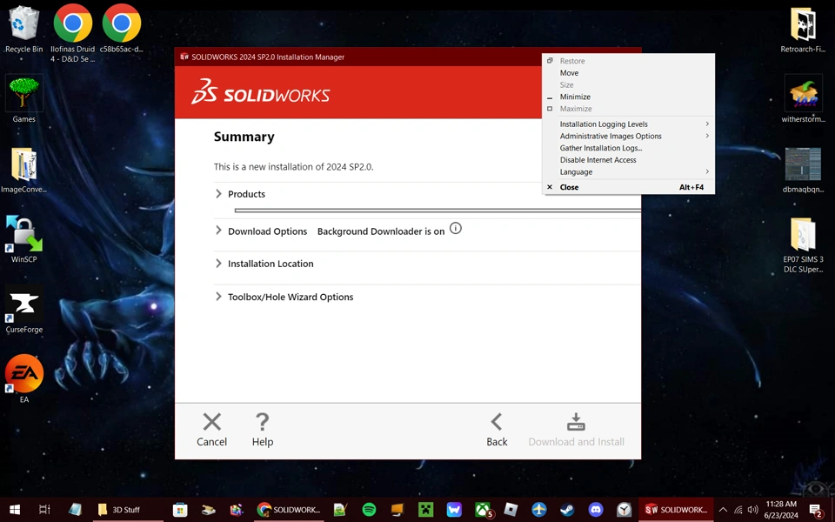Show hidden system tray icons
The image size is (835, 522).
[x=723, y=510]
